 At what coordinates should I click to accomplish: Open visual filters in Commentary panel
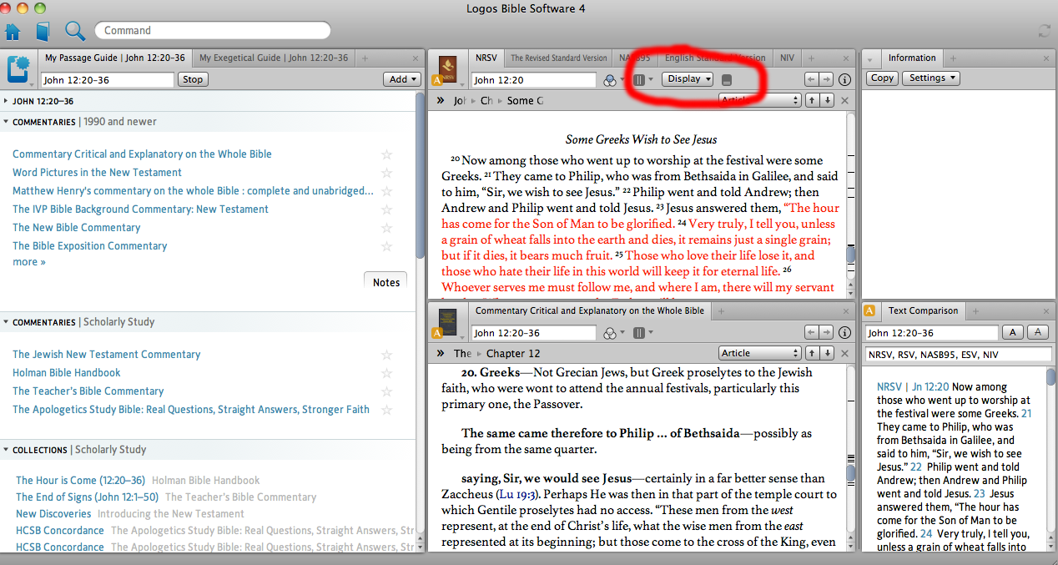click(x=612, y=333)
